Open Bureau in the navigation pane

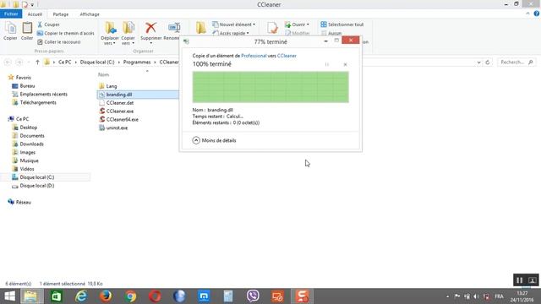coord(27,86)
